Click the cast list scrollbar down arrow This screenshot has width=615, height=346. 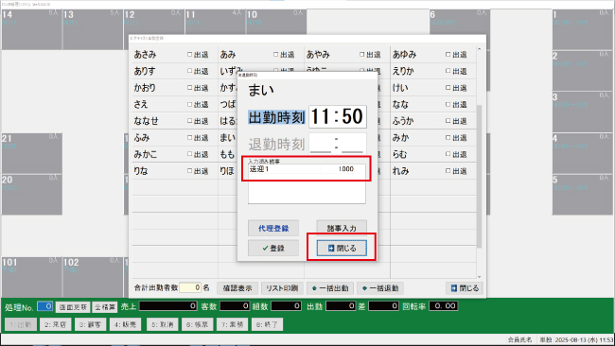click(x=479, y=277)
